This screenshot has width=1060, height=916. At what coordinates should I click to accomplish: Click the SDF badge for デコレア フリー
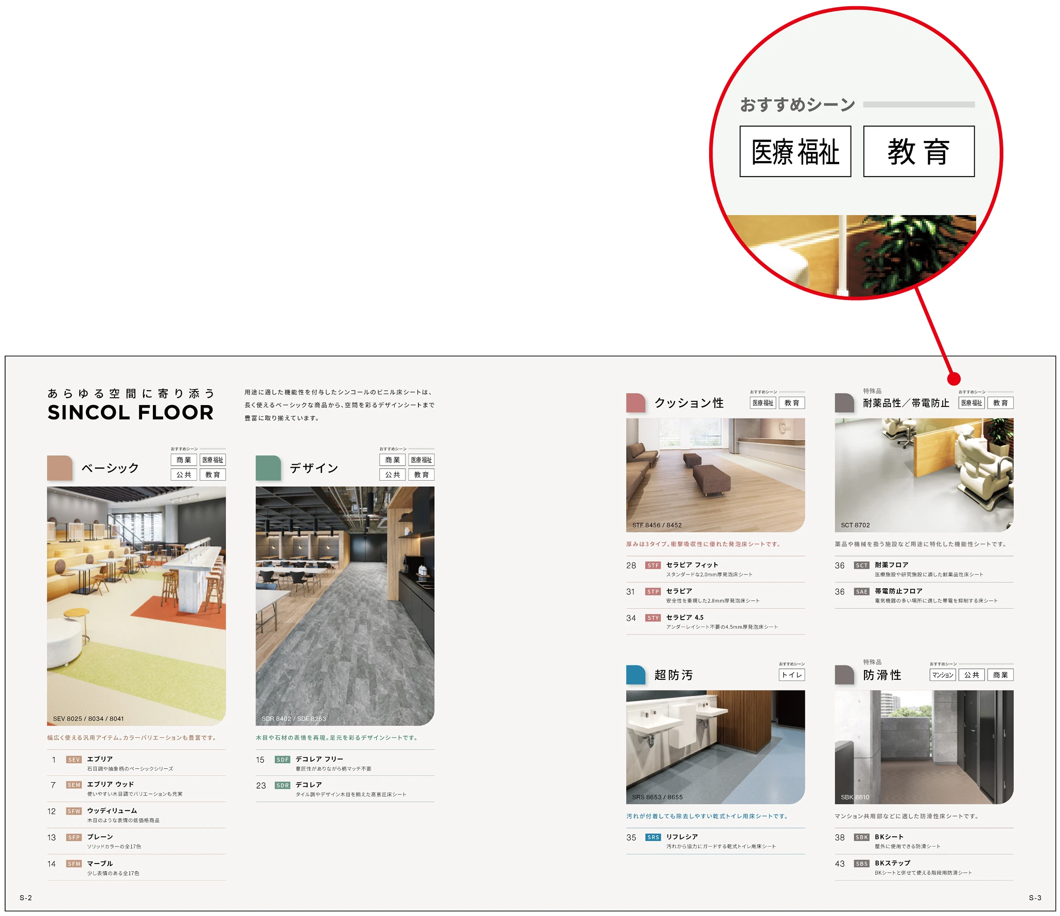coord(282,760)
